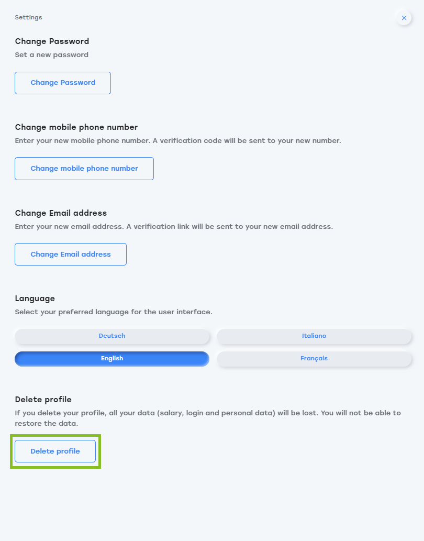This screenshot has height=541, width=424.
Task: Click the Change mobile phone number heading
Action: [x=76, y=127]
